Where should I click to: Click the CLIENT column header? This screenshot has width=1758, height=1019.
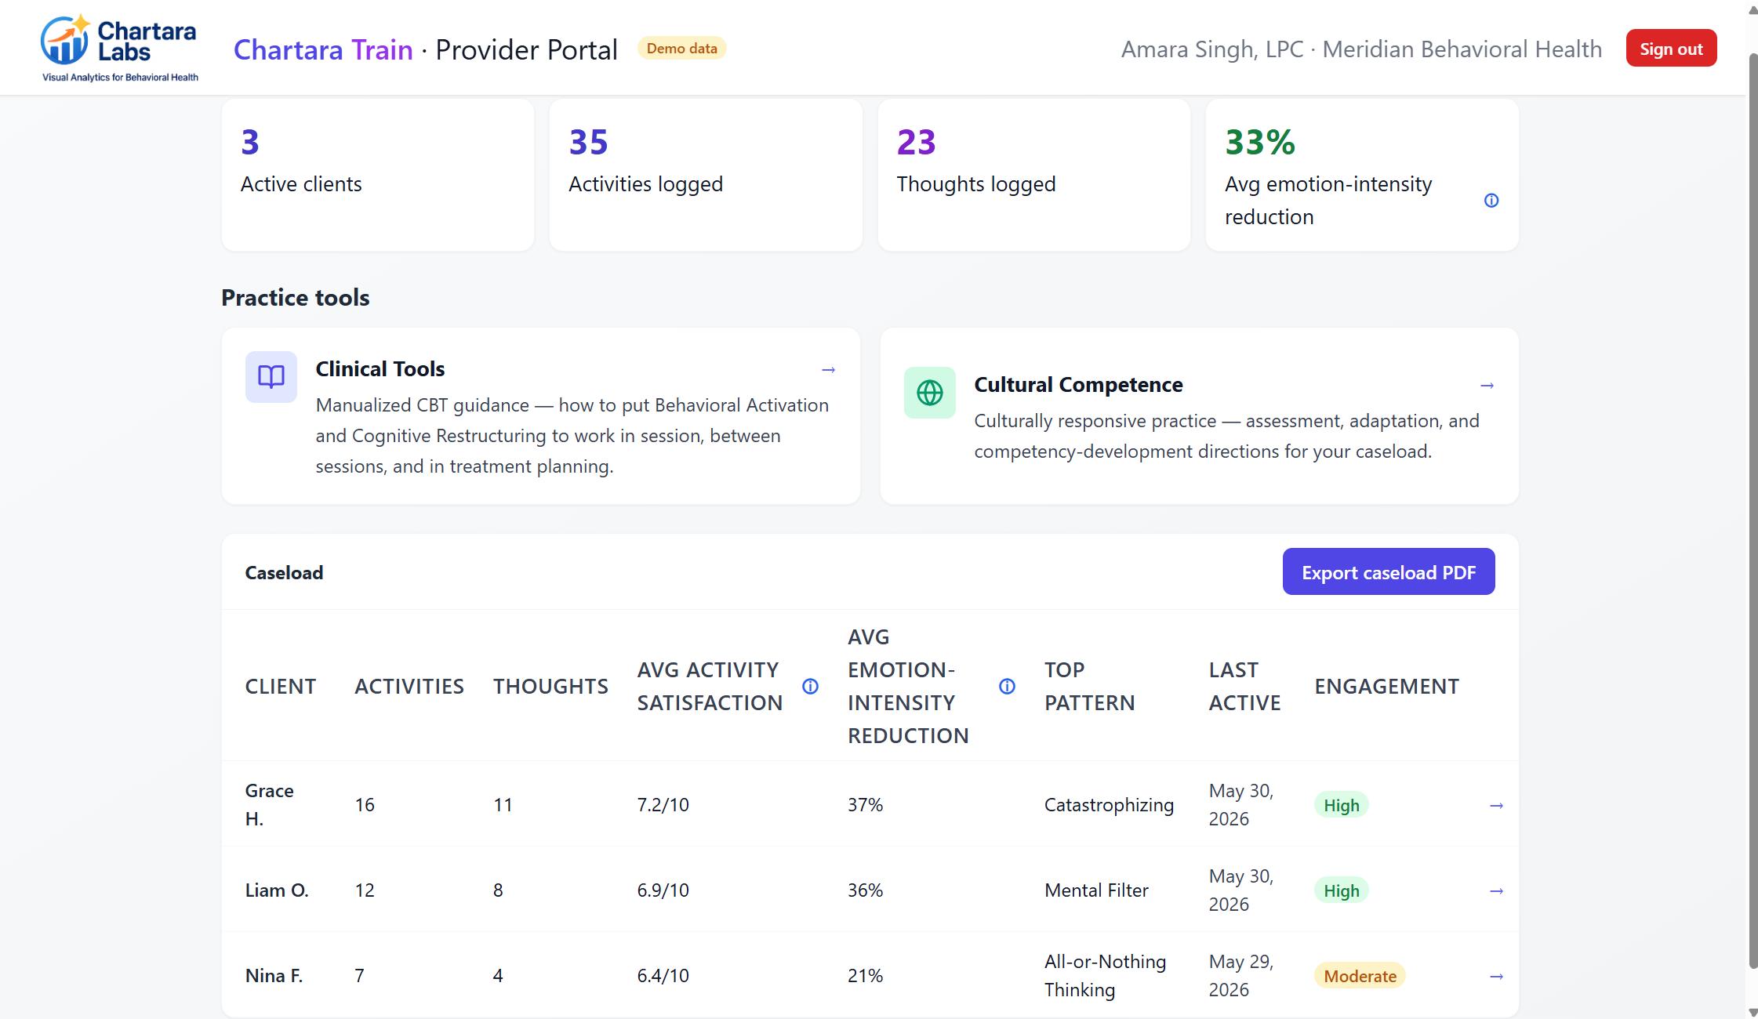(x=281, y=687)
